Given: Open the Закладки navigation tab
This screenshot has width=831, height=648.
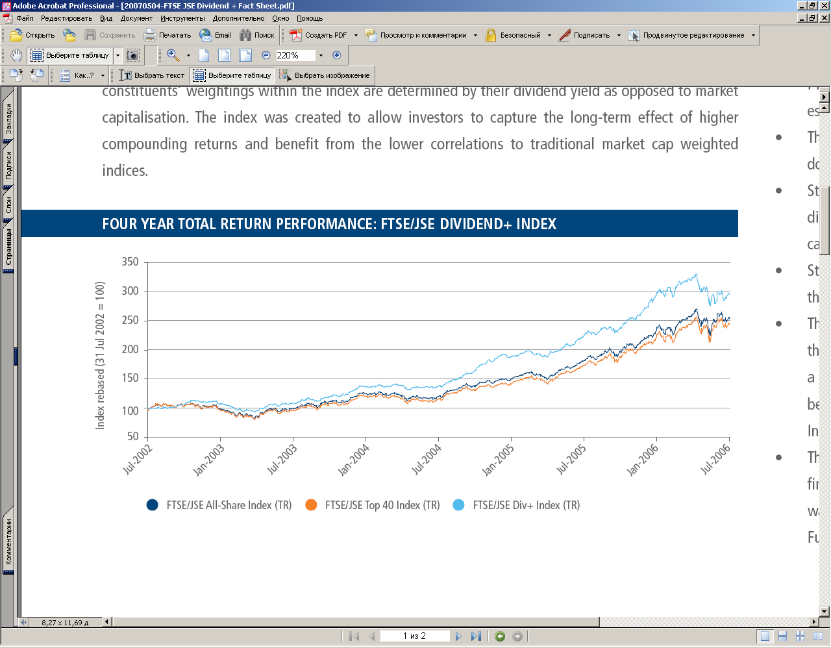Looking at the screenshot, I should (8, 118).
